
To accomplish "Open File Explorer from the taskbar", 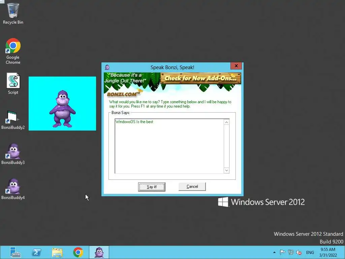I will pyautogui.click(x=57, y=252).
